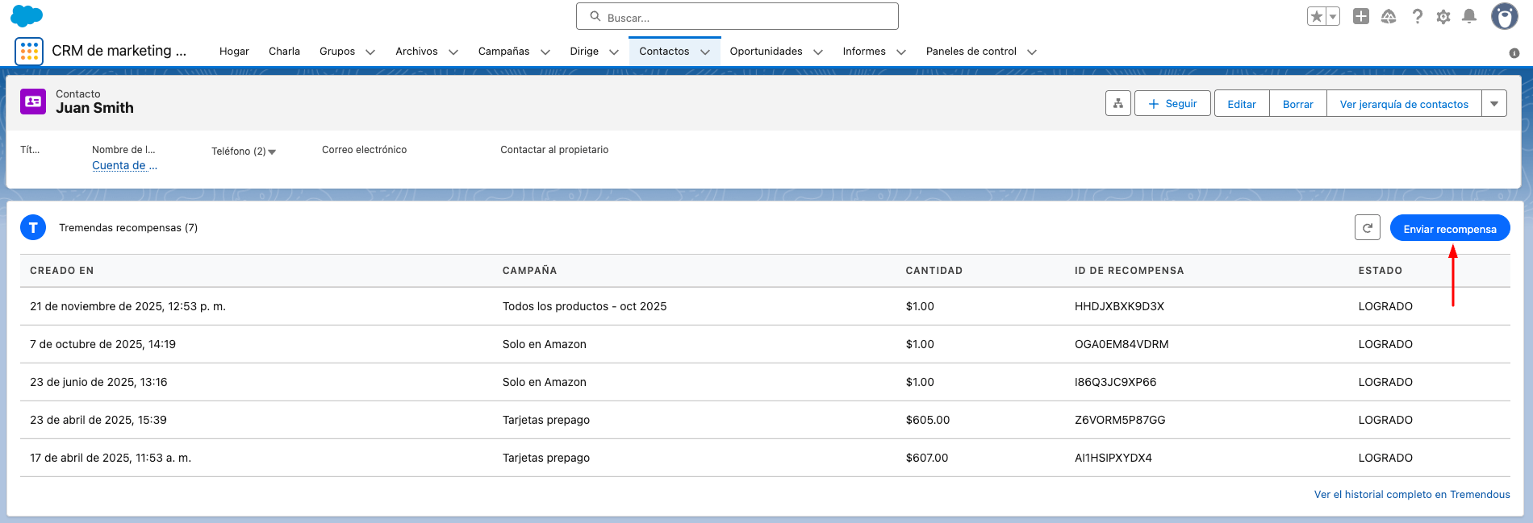Screen dimensions: 1533x523
Task: Refresh the Tremendas recompensas list
Action: pos(1368,228)
